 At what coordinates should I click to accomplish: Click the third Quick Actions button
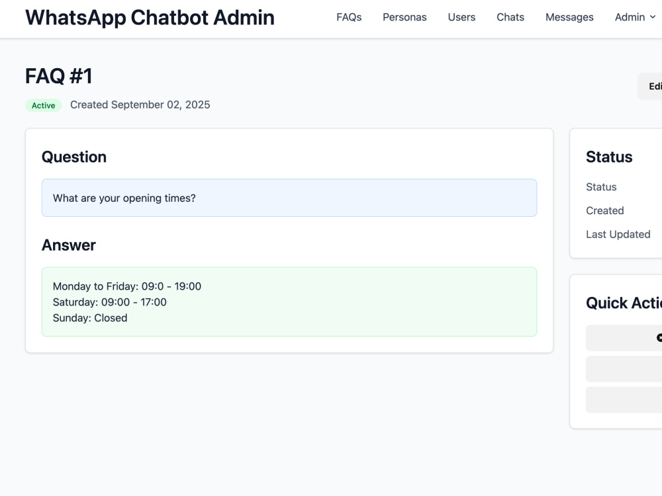[x=624, y=400]
